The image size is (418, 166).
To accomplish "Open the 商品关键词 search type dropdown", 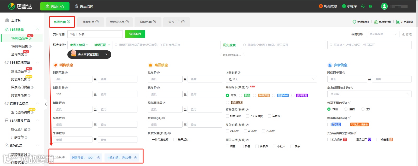I will [79, 45].
